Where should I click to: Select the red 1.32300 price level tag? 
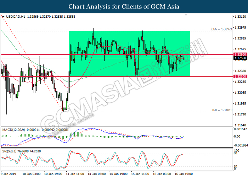[240, 76]
